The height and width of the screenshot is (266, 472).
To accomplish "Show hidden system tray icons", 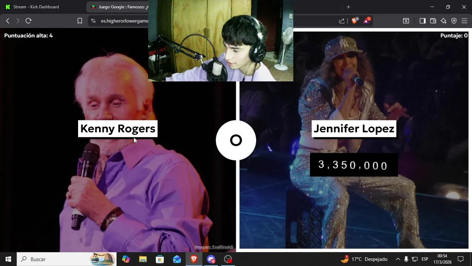I will pyautogui.click(x=398, y=259).
